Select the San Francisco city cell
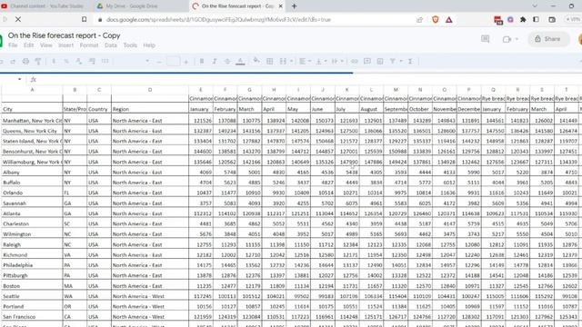Viewport: 582px width, 327px height. [x=33, y=317]
